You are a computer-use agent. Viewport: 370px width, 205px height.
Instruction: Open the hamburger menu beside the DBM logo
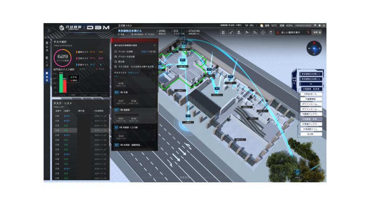point(49,30)
